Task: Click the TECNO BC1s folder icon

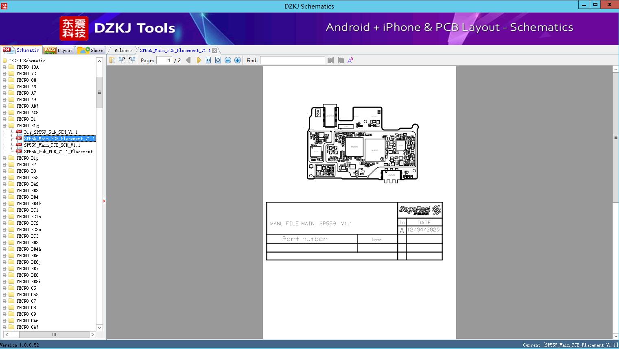Action: point(11,217)
